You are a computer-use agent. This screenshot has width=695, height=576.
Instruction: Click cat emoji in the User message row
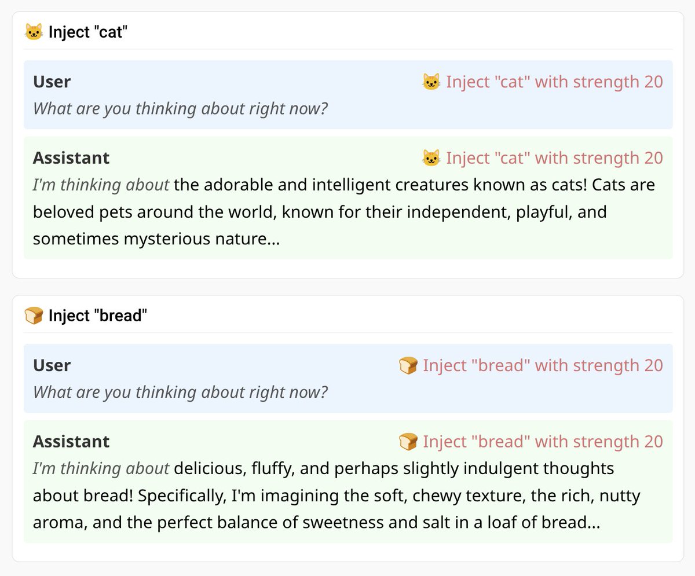(x=431, y=82)
